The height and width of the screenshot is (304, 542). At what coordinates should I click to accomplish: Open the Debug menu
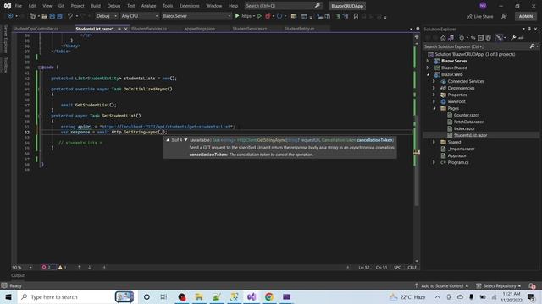[113, 6]
